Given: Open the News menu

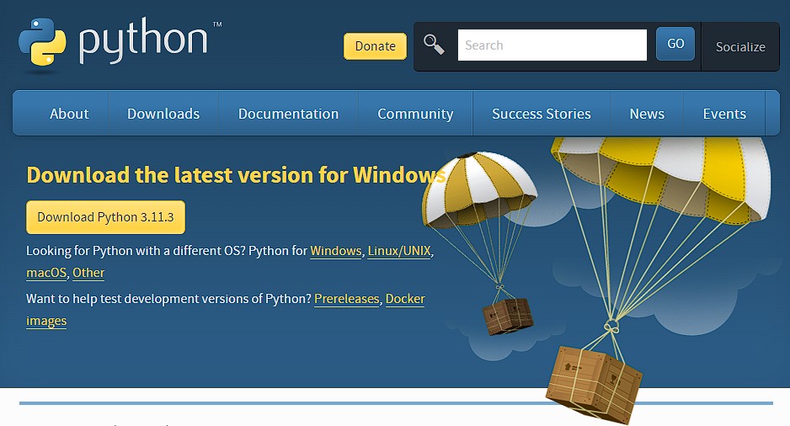Looking at the screenshot, I should pos(647,114).
